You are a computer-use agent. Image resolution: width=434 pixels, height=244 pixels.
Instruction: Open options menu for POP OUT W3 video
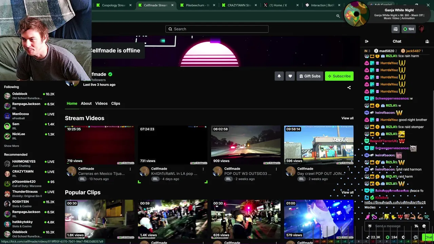[x=276, y=169]
